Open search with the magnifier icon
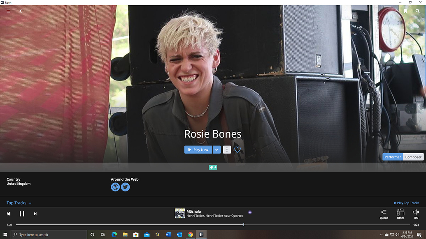This screenshot has width=426, height=239. [x=417, y=11]
